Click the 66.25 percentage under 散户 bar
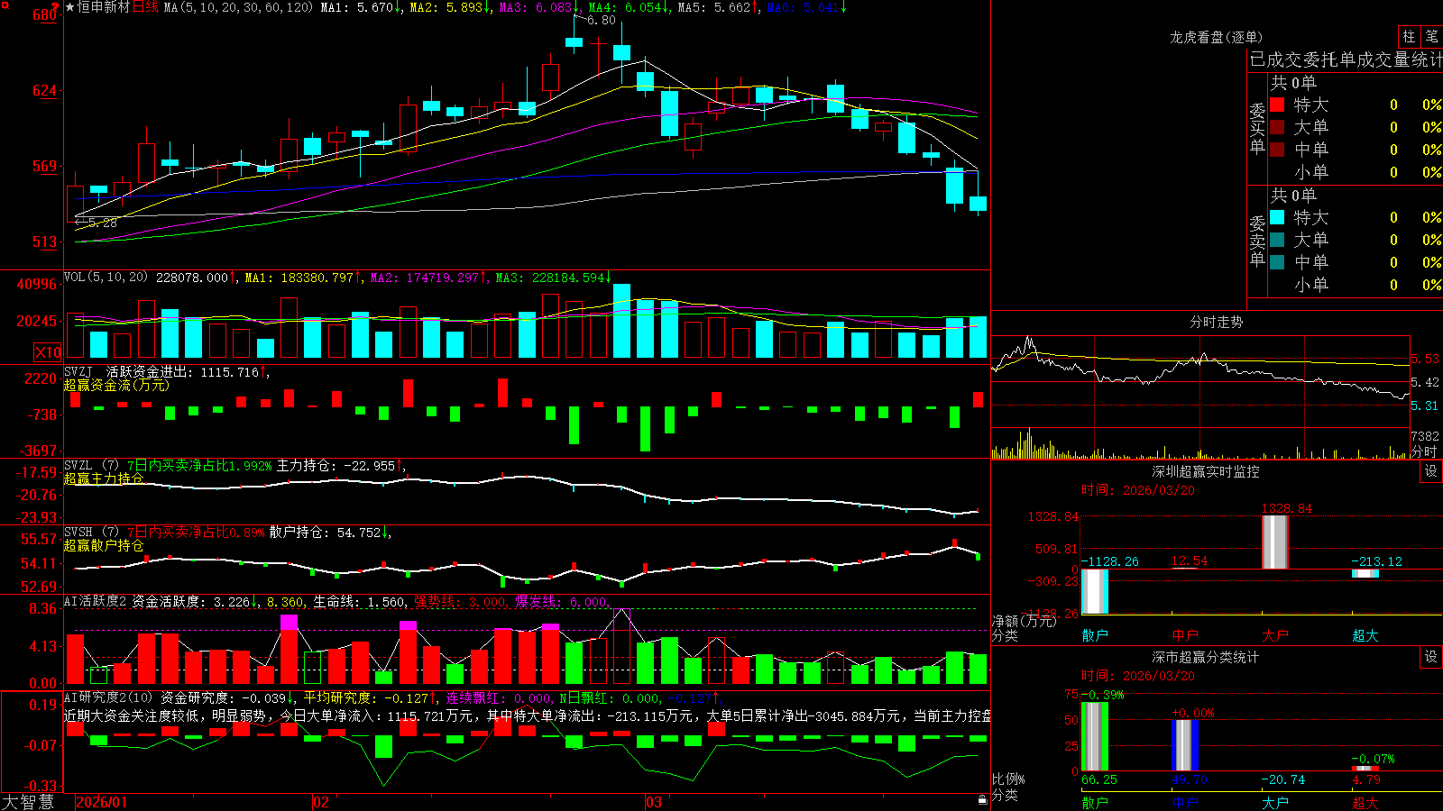Screen dimensions: 1443x811 [1099, 779]
